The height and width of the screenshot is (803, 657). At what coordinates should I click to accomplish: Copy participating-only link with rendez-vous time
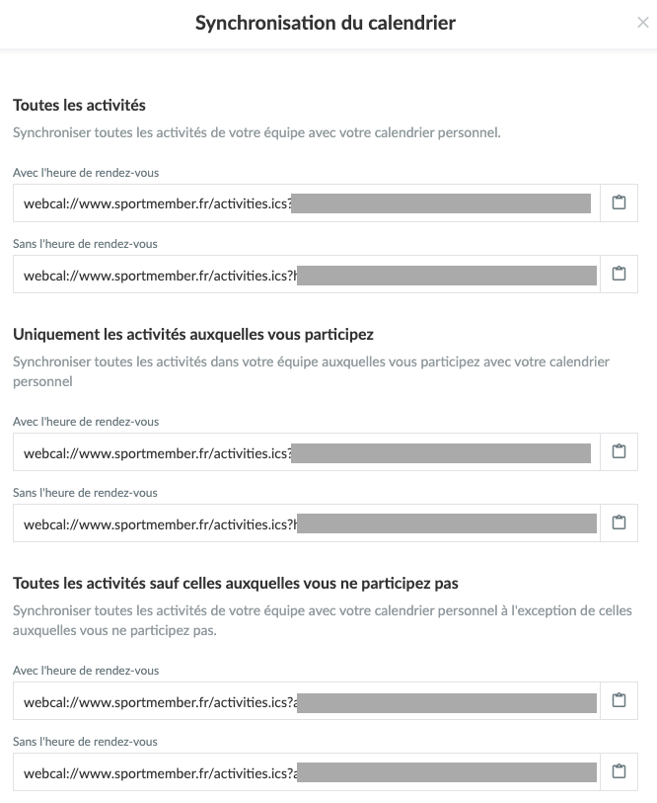619,451
